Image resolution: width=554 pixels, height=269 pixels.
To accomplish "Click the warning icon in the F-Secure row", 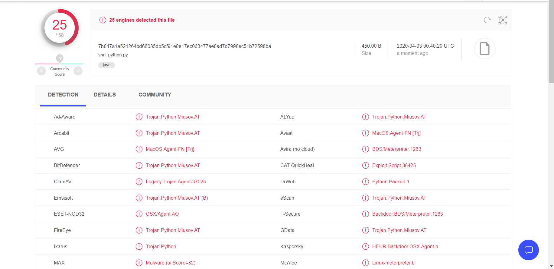I will coord(365,214).
